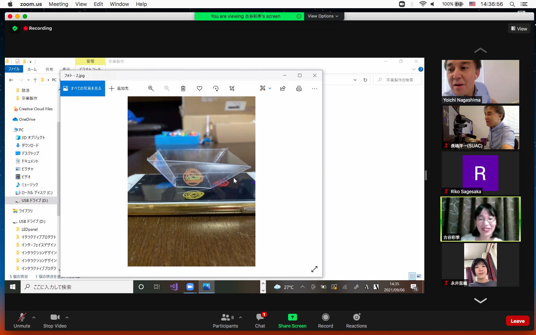Print the photo using the printer icon
The image size is (536, 335).
click(299, 89)
